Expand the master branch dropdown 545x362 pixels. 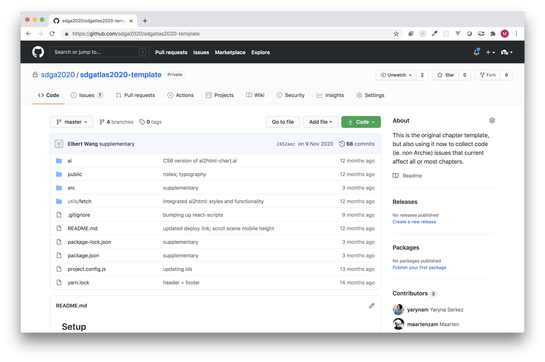[72, 122]
